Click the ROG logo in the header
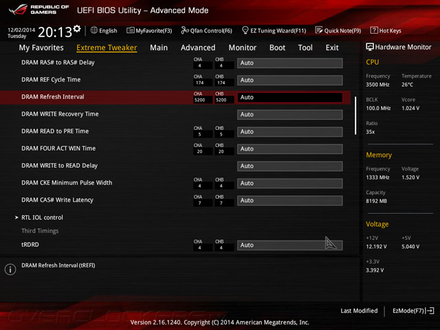The height and width of the screenshot is (330, 440). pos(18,9)
